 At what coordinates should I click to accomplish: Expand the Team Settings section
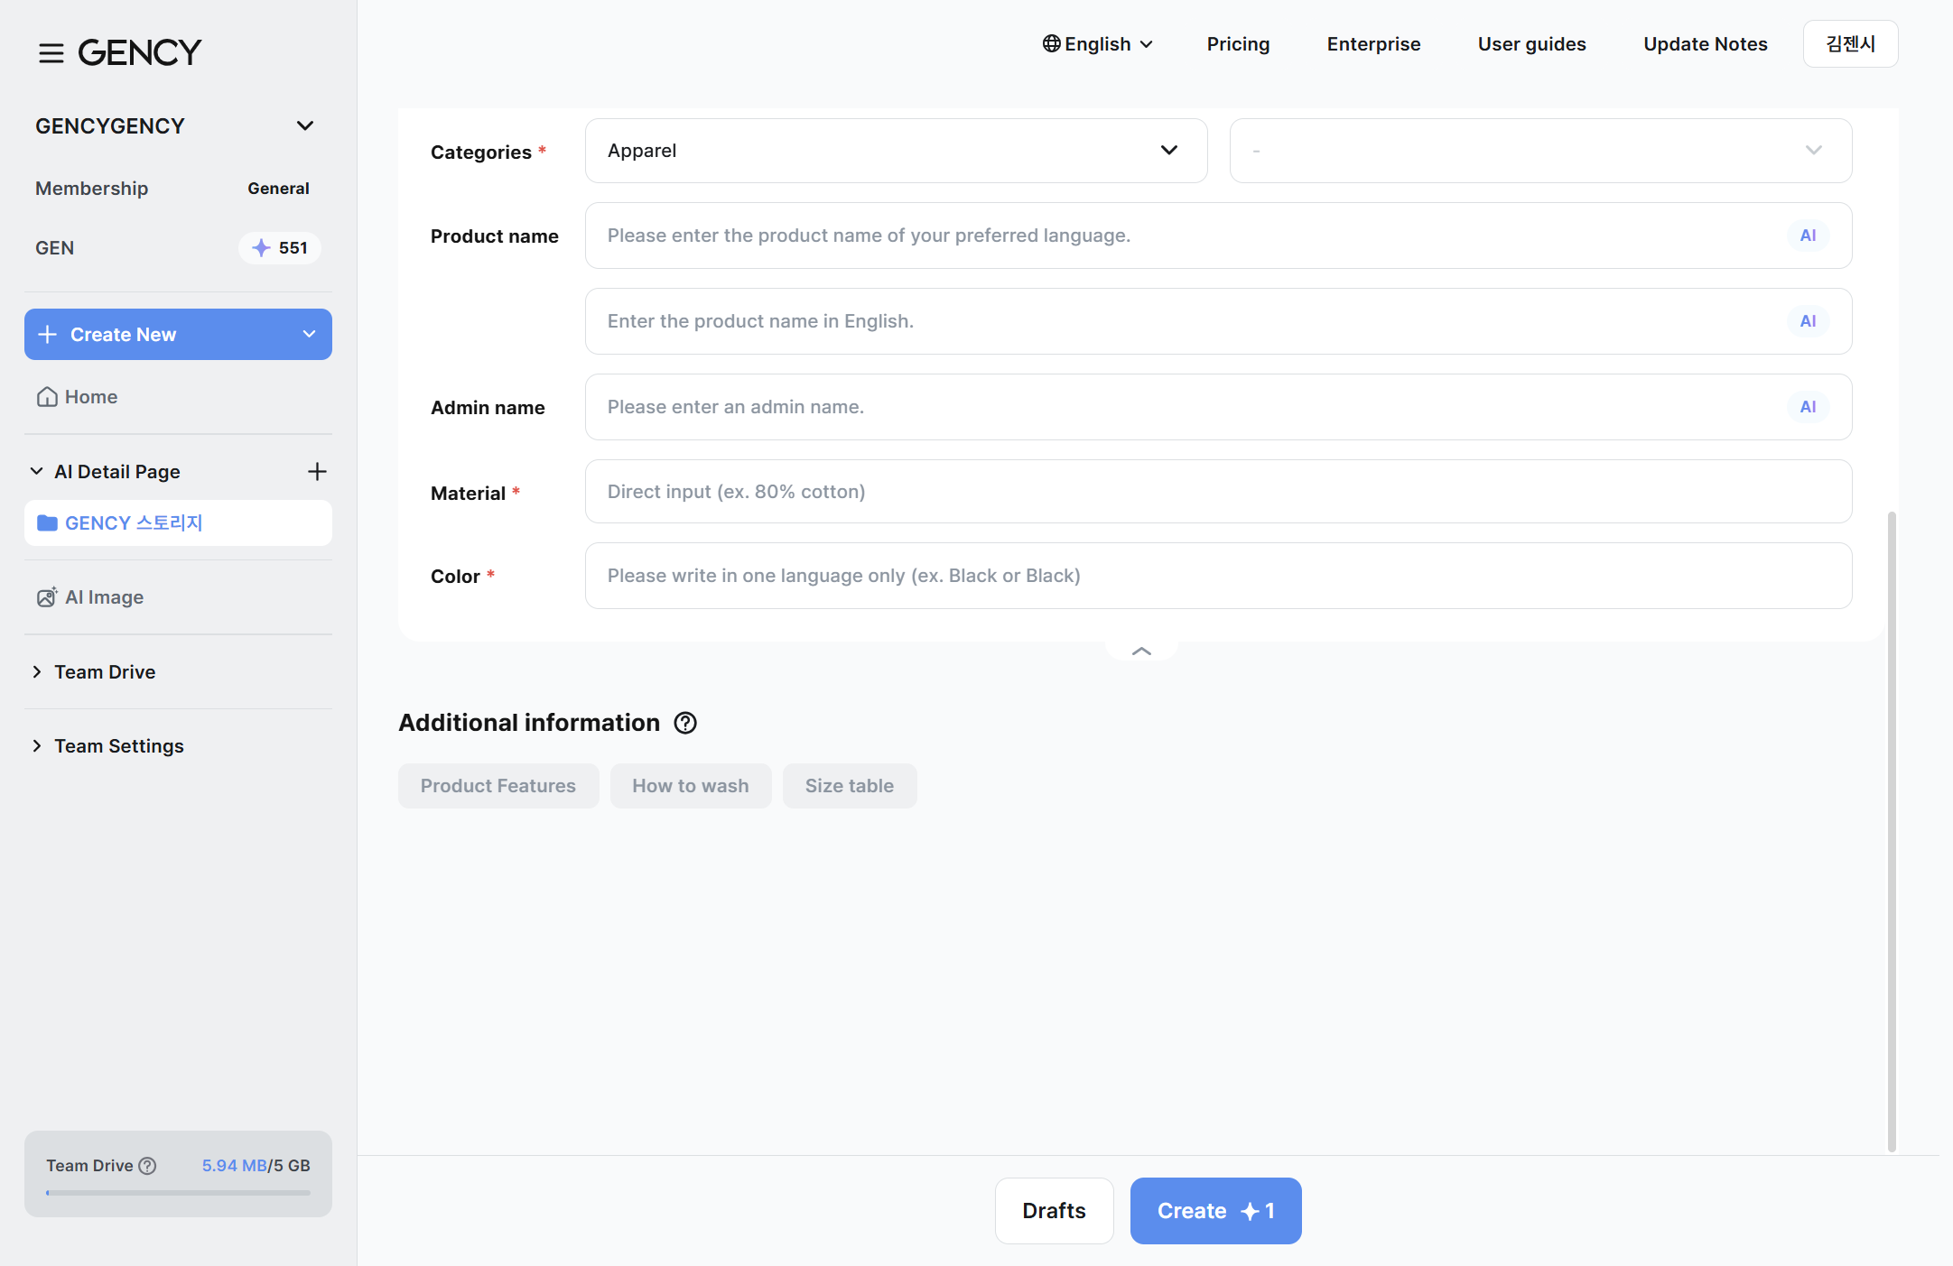tap(37, 745)
